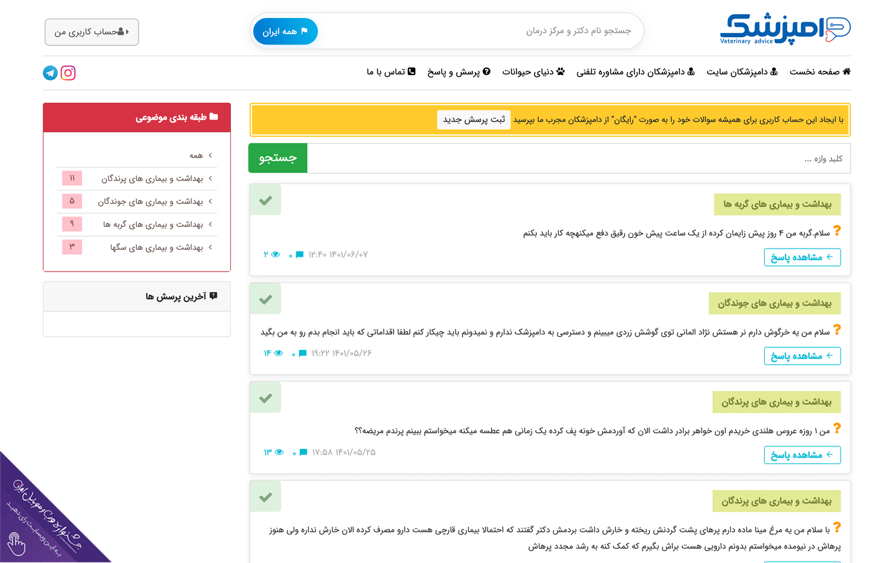
Task: Open حساب کاربری من account button
Action: click(x=92, y=32)
